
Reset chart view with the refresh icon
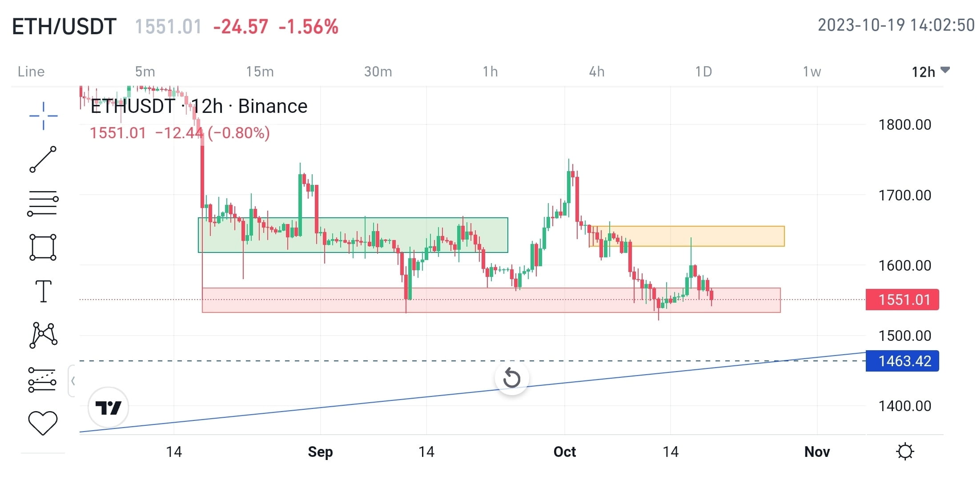[512, 379]
